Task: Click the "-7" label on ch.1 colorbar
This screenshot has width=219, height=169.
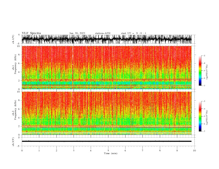Action: coord(204,86)
